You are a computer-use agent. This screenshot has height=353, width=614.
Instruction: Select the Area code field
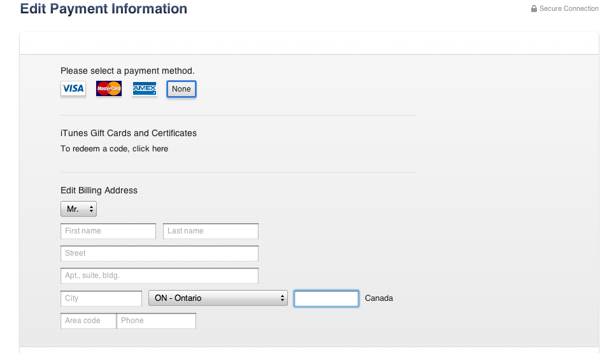[x=89, y=321]
